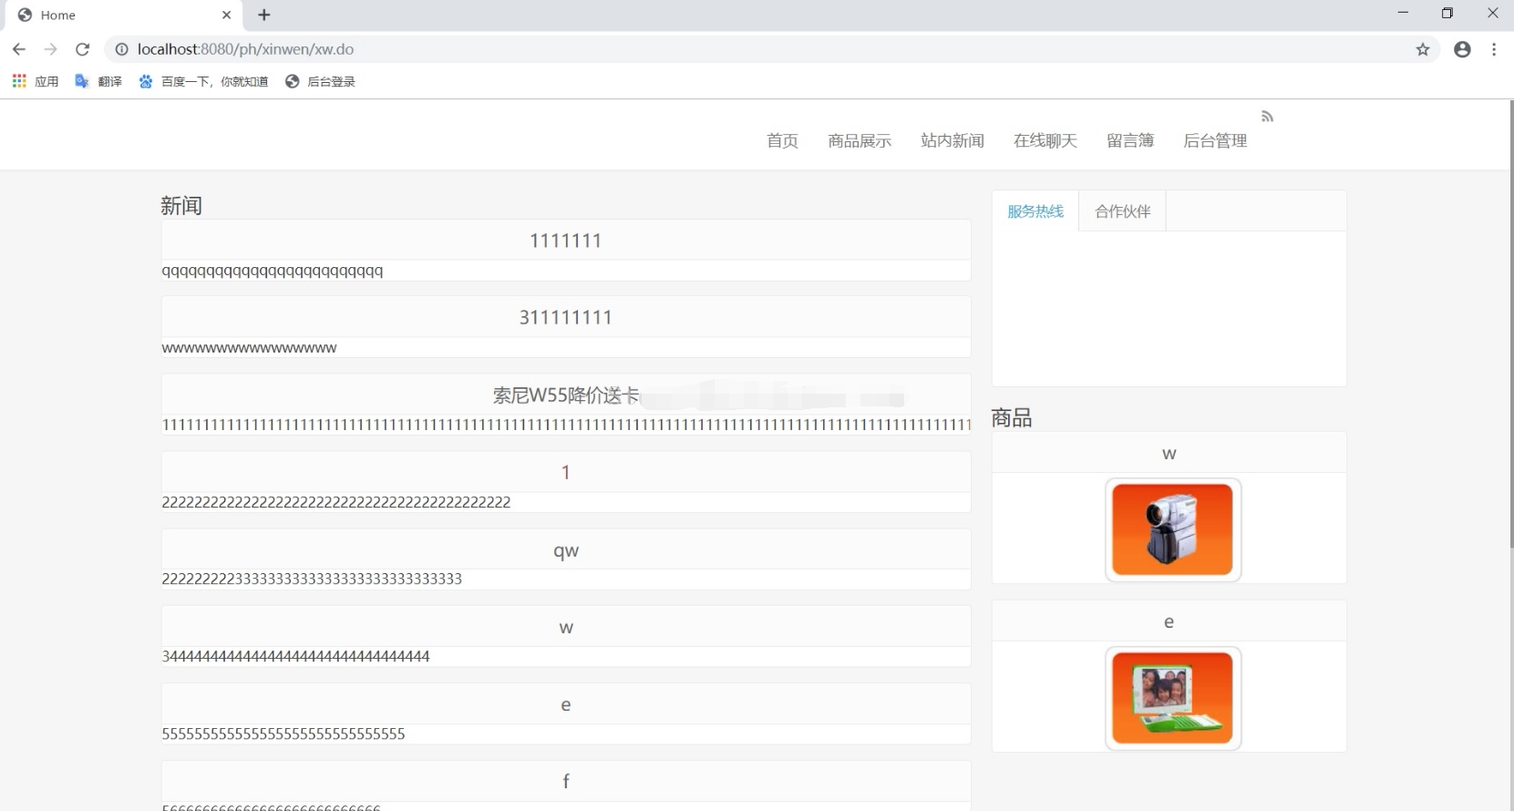Open the 百度一下 bookmark
Image resolution: width=1514 pixels, height=811 pixels.
tap(203, 81)
